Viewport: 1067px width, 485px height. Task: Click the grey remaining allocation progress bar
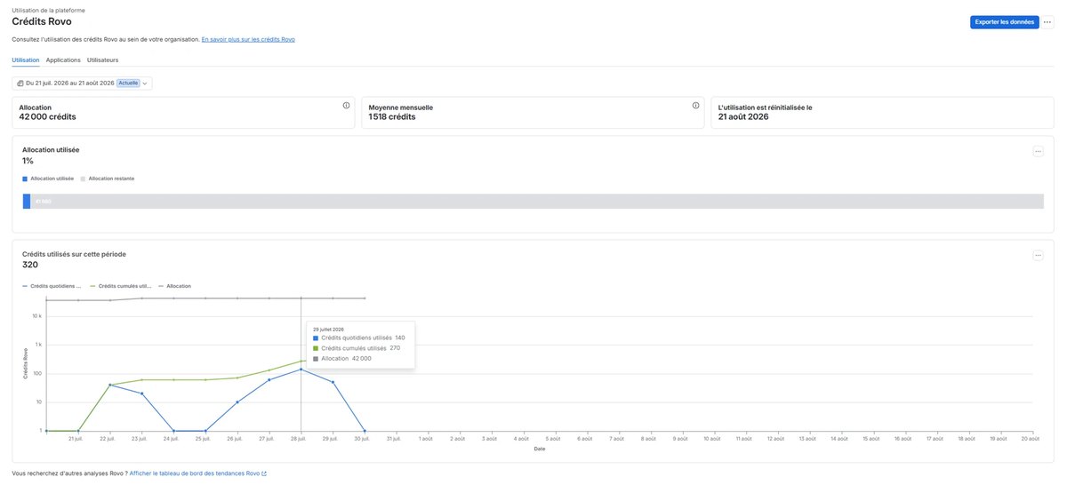pyautogui.click(x=536, y=202)
